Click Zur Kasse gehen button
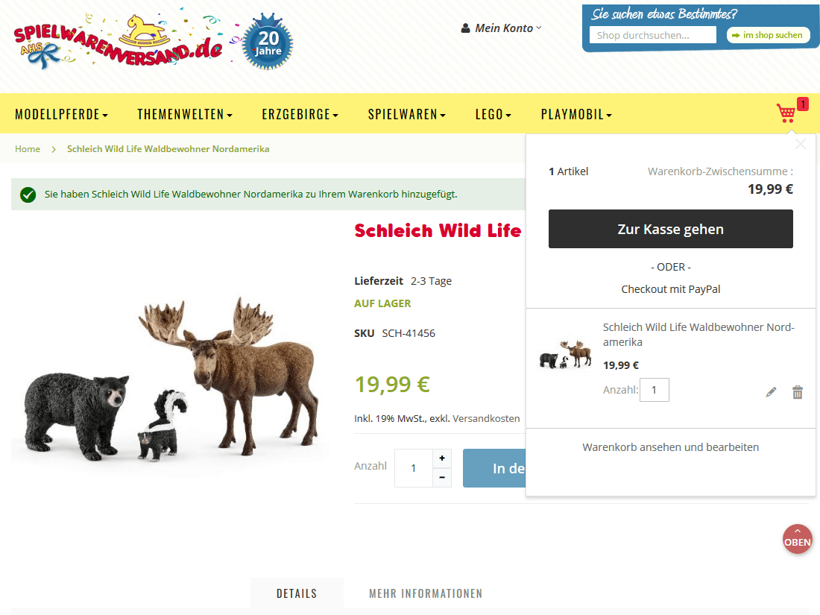The height and width of the screenshot is (615, 820). (x=670, y=229)
